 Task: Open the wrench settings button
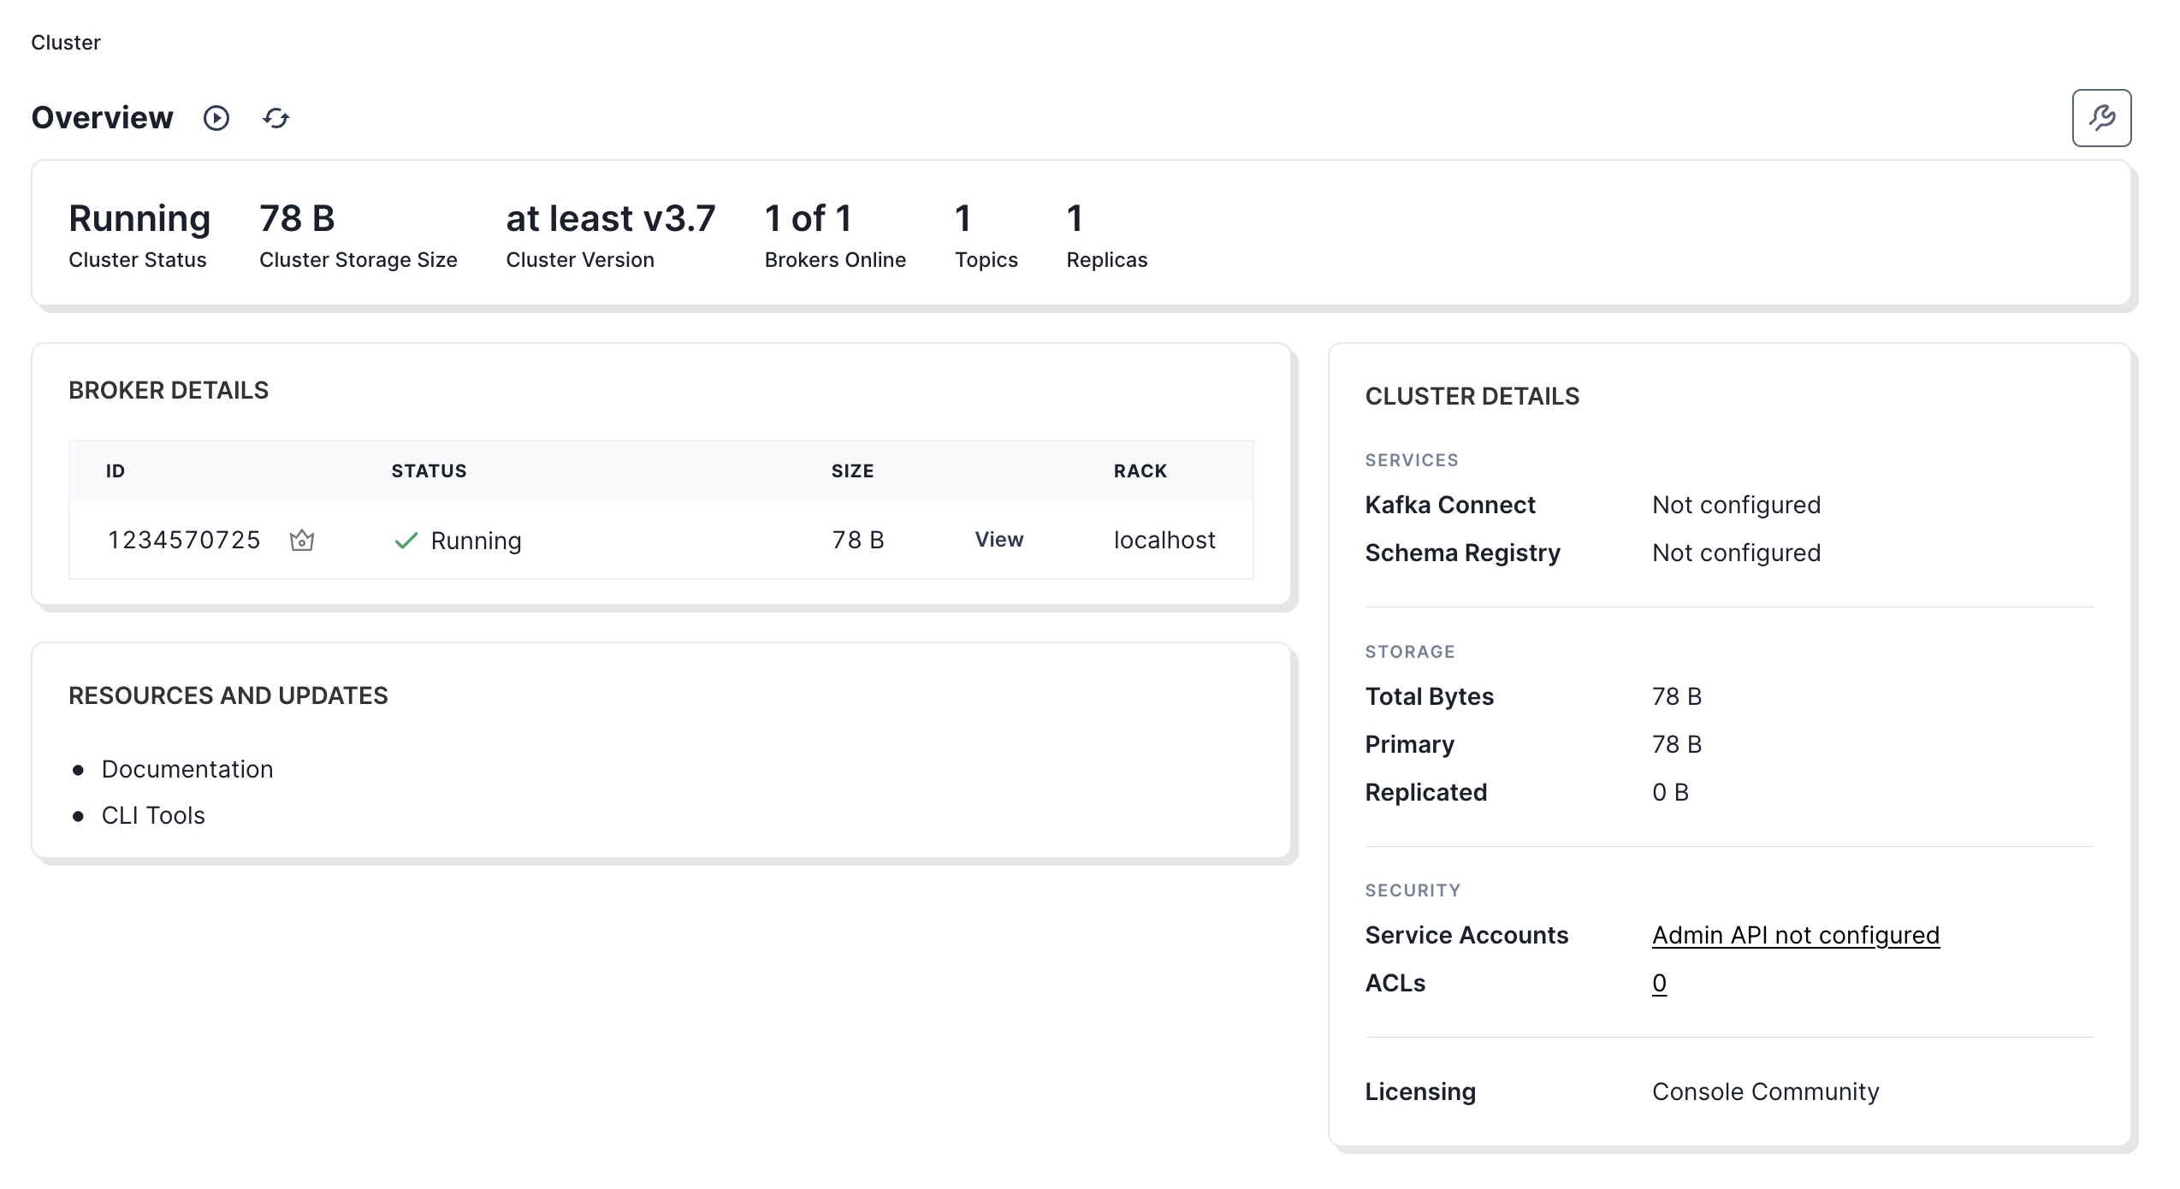coord(2101,118)
